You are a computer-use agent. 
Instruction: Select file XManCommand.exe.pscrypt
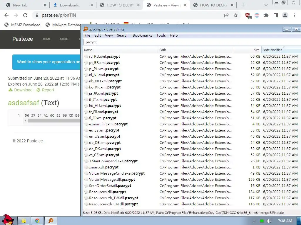(113, 161)
